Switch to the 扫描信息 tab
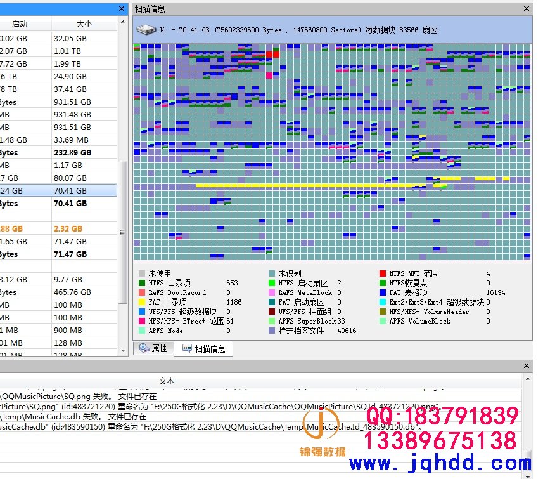543x479 pixels. pyautogui.click(x=203, y=348)
